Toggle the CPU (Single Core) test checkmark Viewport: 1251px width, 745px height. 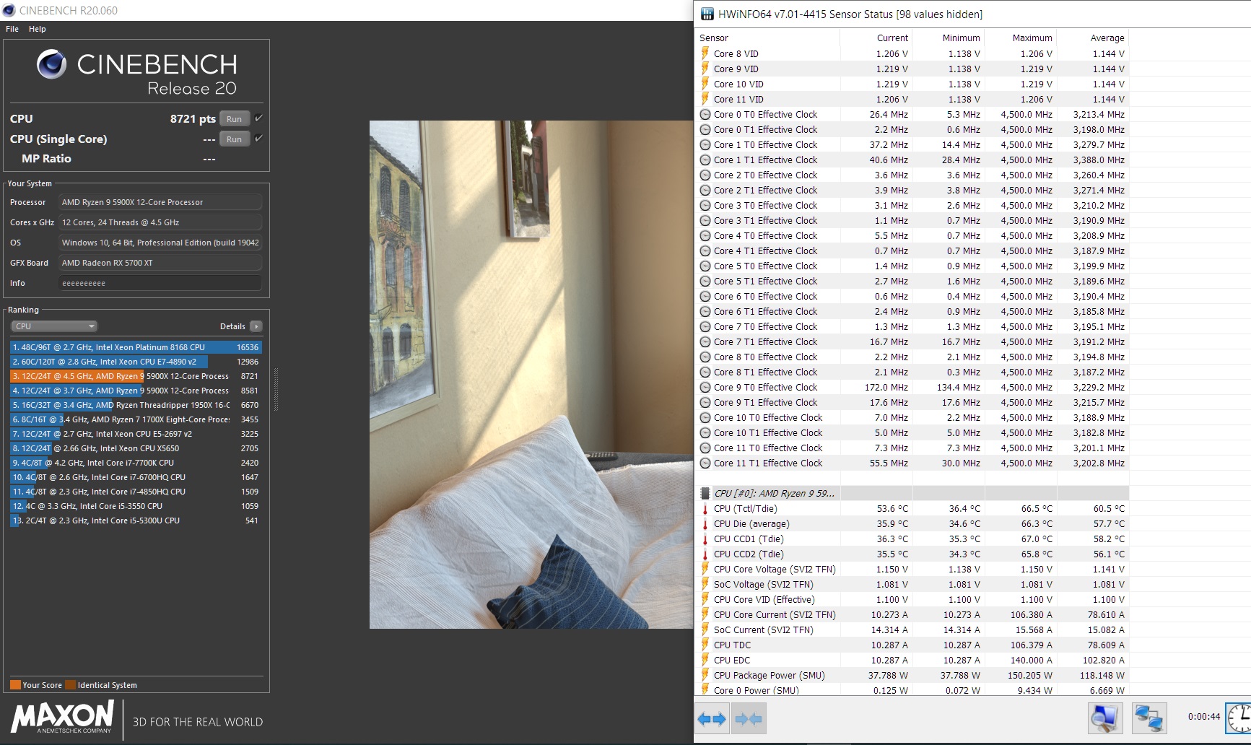pos(258,138)
